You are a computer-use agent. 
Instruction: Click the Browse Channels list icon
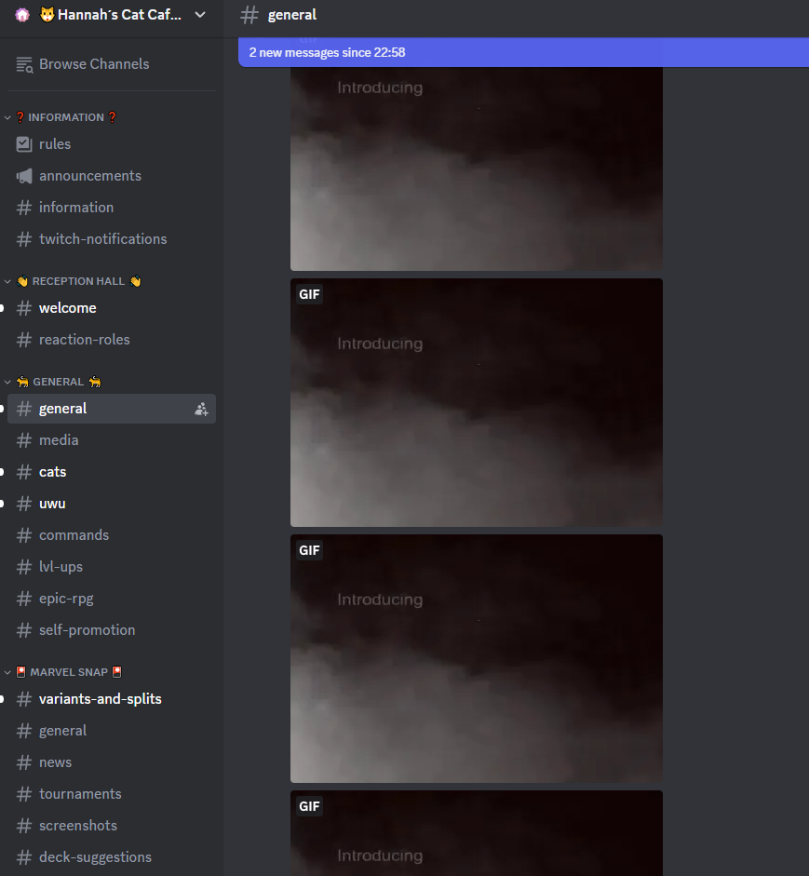pyautogui.click(x=24, y=64)
